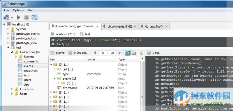This screenshot has width=233, height=111.
Task: Switch to the db.comments.find() tab
Action: 120,26
